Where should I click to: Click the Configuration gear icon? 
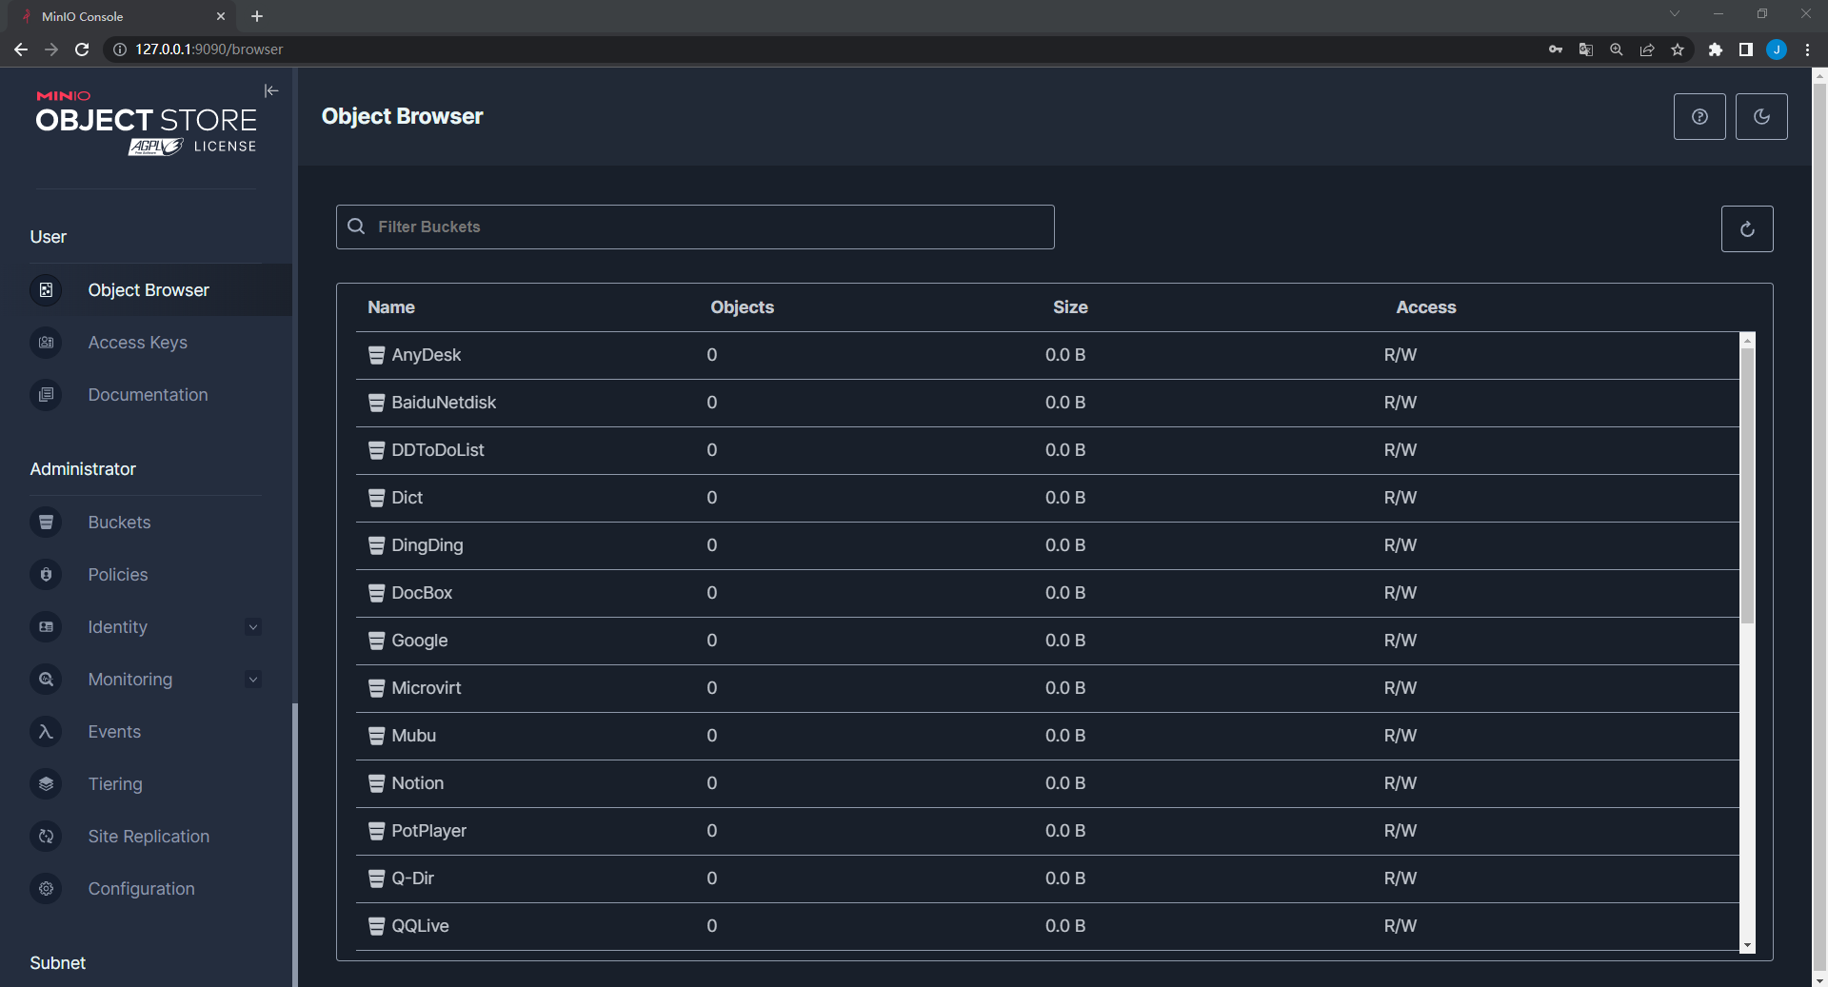46,889
